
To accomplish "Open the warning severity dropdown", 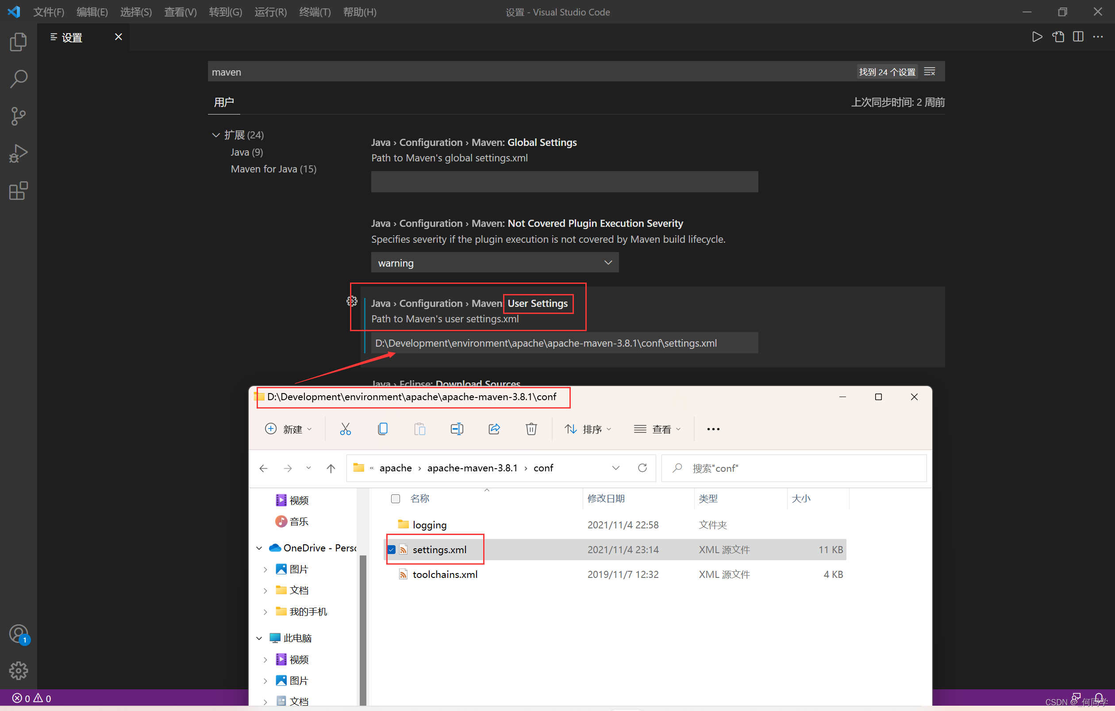I will tap(495, 263).
